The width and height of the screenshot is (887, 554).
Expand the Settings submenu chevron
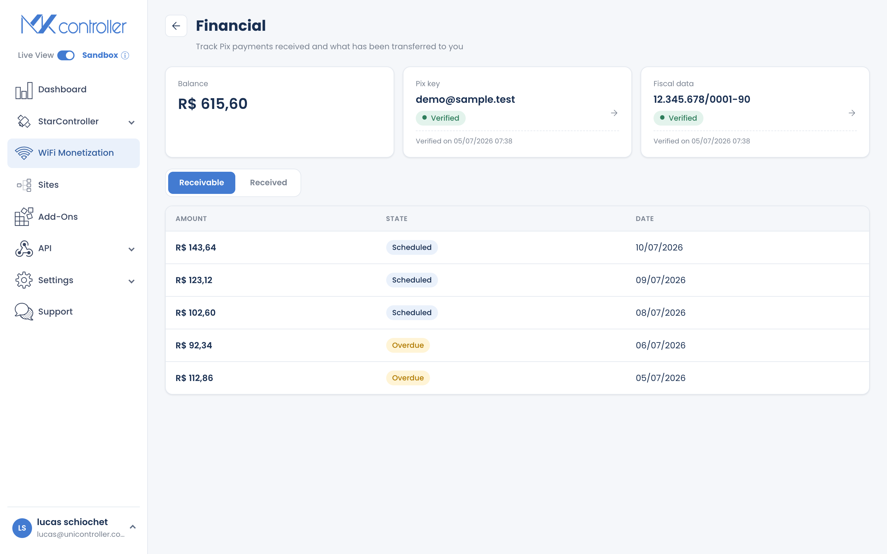132,281
